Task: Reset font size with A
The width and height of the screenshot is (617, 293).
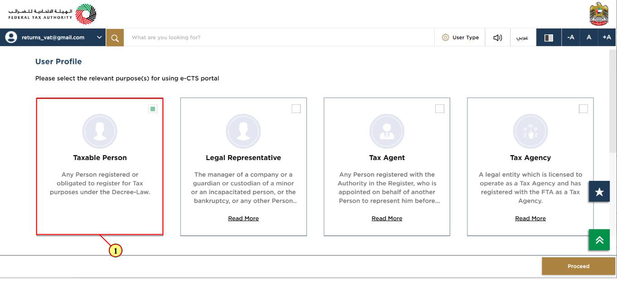Action: 589,38
